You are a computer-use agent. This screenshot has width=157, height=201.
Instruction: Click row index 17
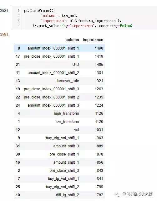tap(18, 56)
